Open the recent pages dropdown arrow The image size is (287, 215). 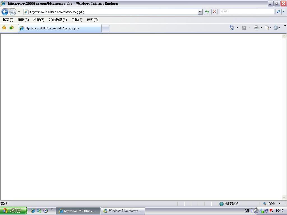coord(19,12)
